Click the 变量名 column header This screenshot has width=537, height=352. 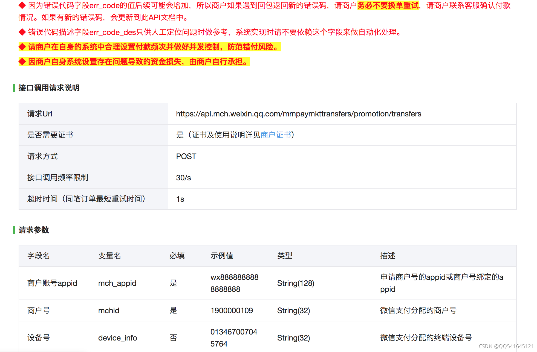click(109, 256)
